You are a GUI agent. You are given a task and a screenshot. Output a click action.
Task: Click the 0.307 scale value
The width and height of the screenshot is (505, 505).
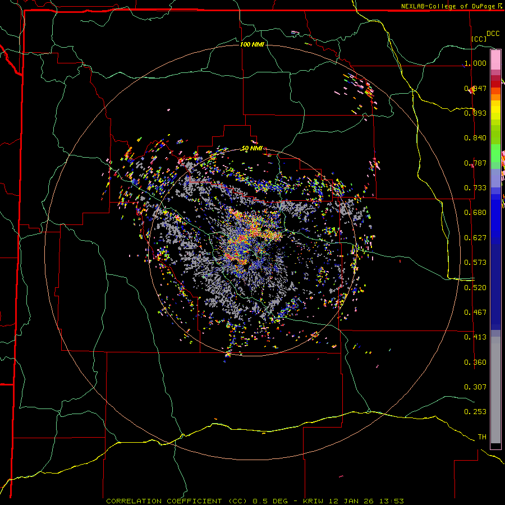[475, 387]
